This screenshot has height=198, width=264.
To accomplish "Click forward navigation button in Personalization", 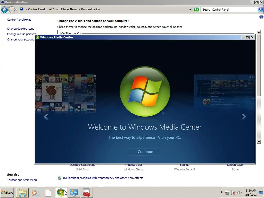I will [x=12, y=10].
